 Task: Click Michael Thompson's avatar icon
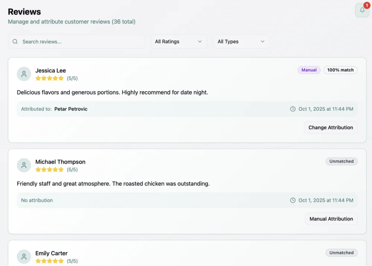[x=24, y=165]
